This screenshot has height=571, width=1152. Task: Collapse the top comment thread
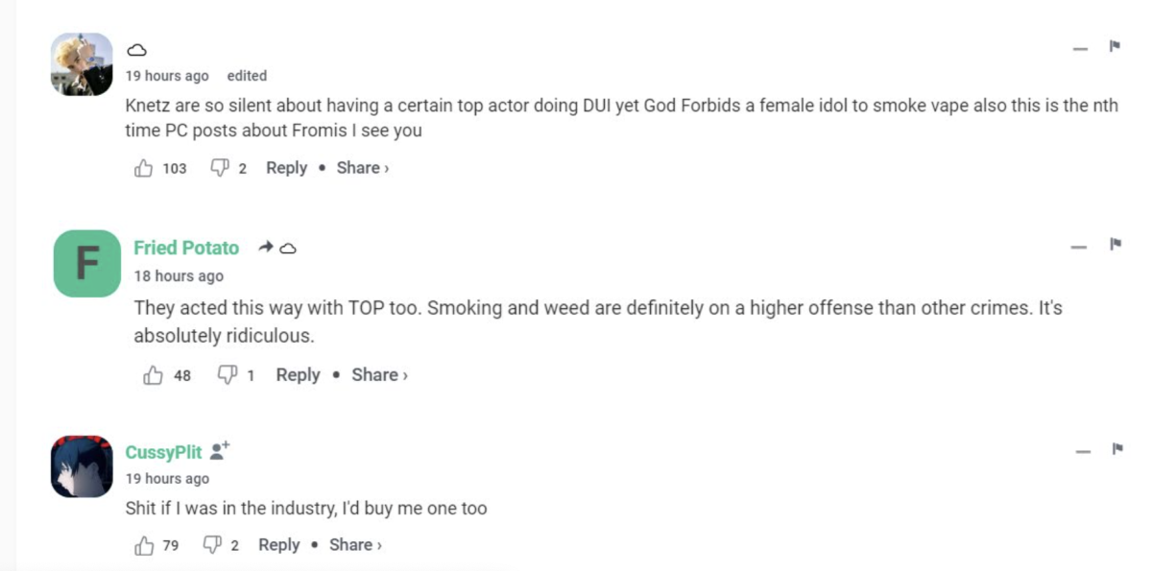(1081, 49)
